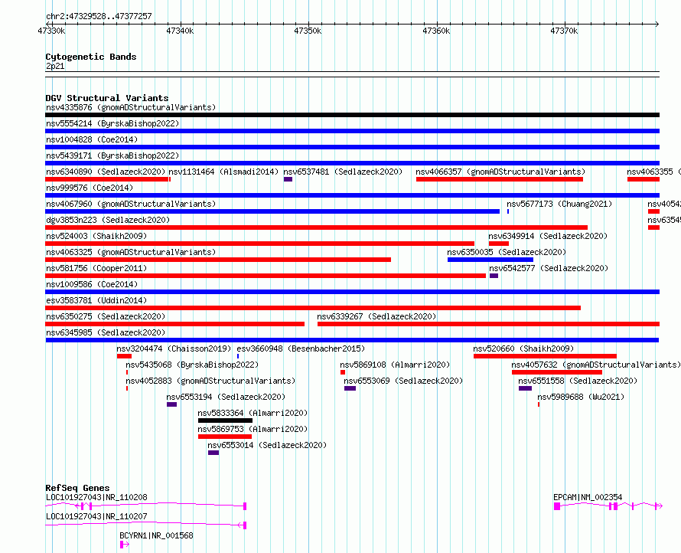This screenshot has height=553, width=681.
Task: Click nsv5677173 (Chuang2021) label
Action: tap(559, 204)
